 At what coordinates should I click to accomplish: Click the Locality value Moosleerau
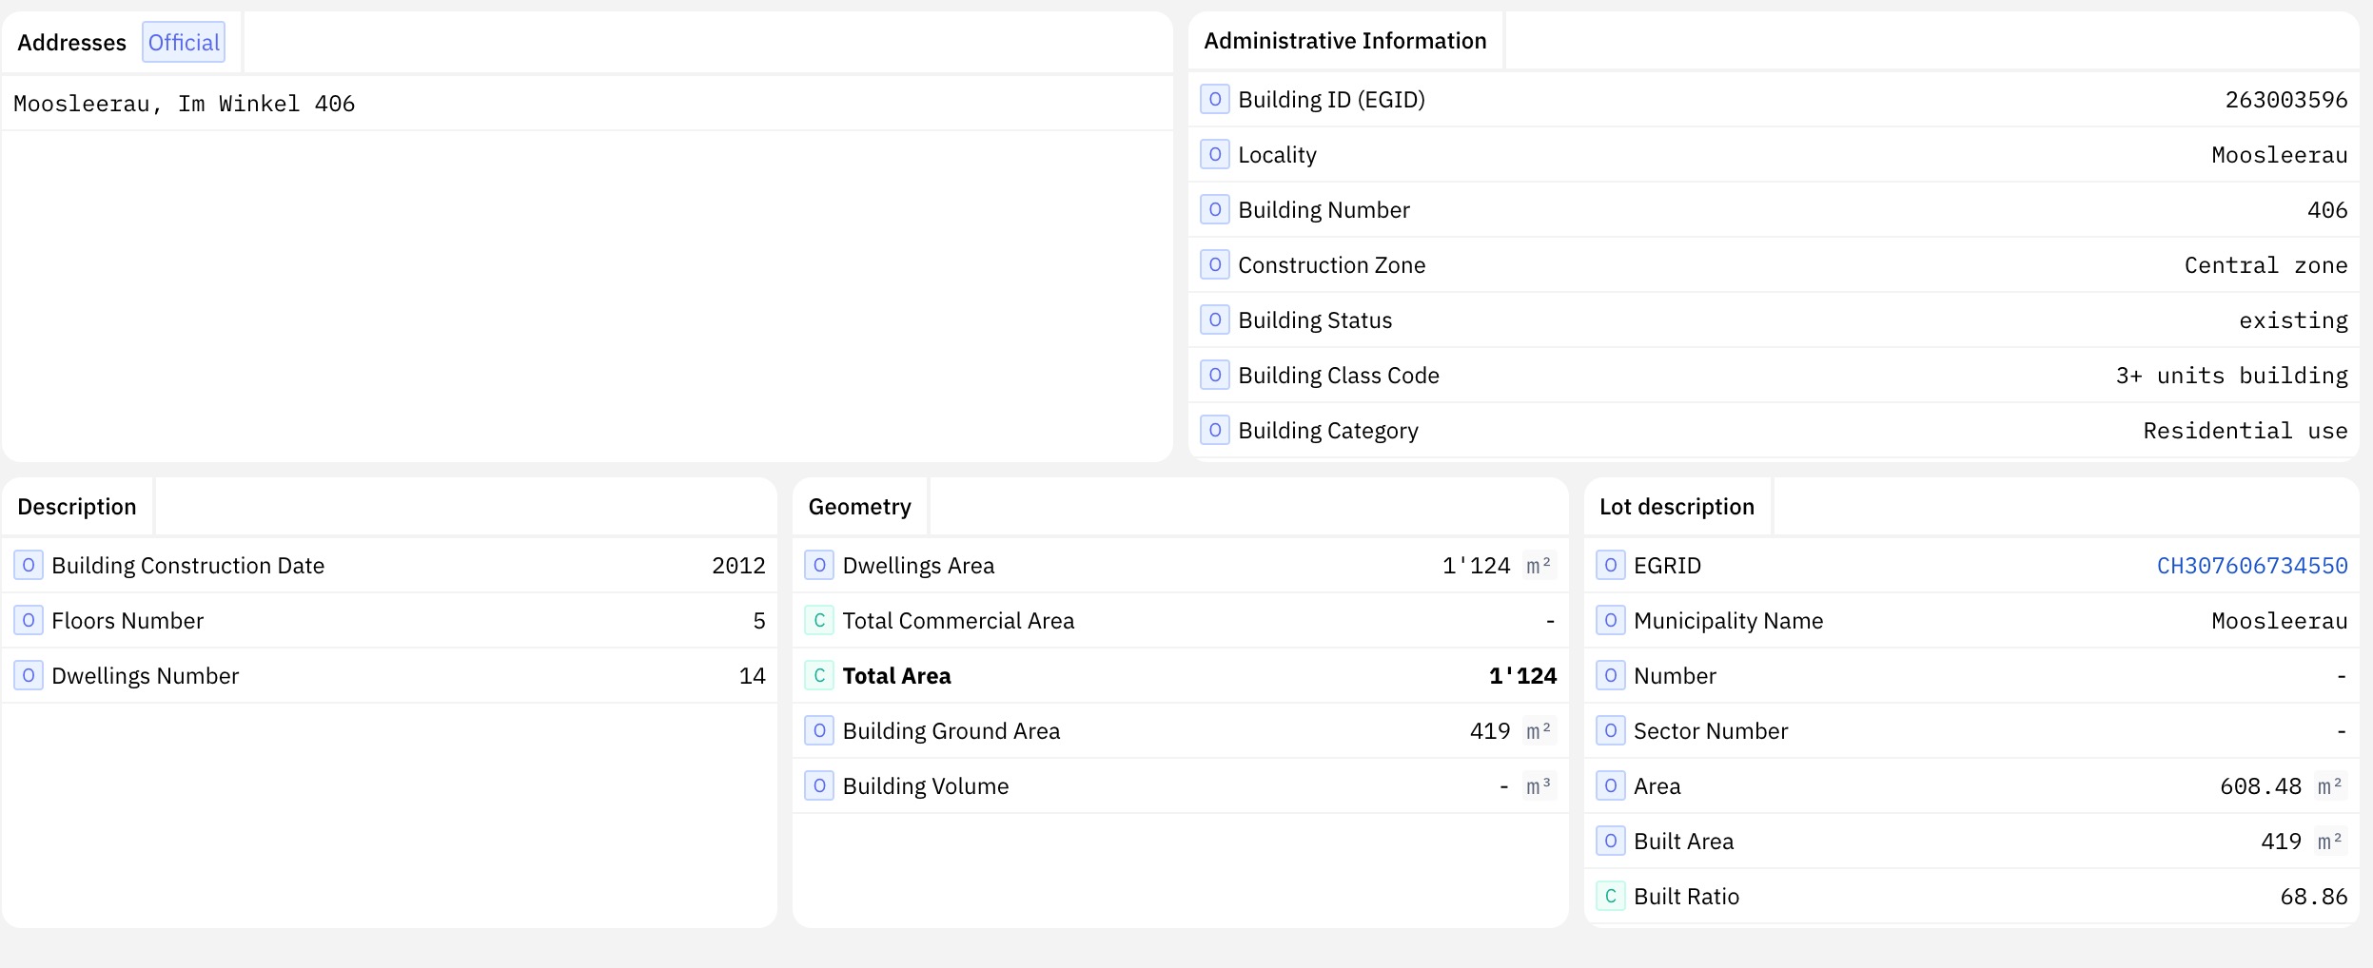tap(2279, 155)
